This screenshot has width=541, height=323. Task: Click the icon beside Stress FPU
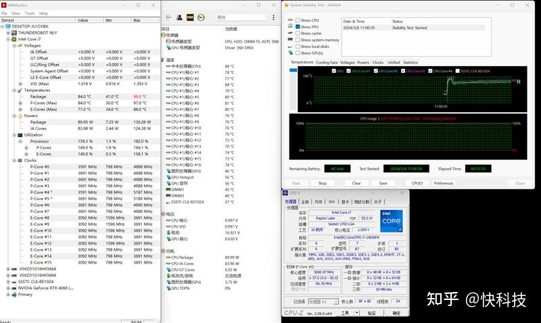tap(290, 26)
